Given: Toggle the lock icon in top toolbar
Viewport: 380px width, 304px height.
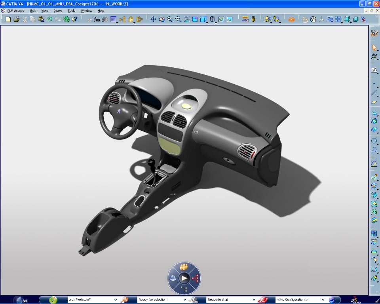Looking at the screenshot, I should point(130,18).
